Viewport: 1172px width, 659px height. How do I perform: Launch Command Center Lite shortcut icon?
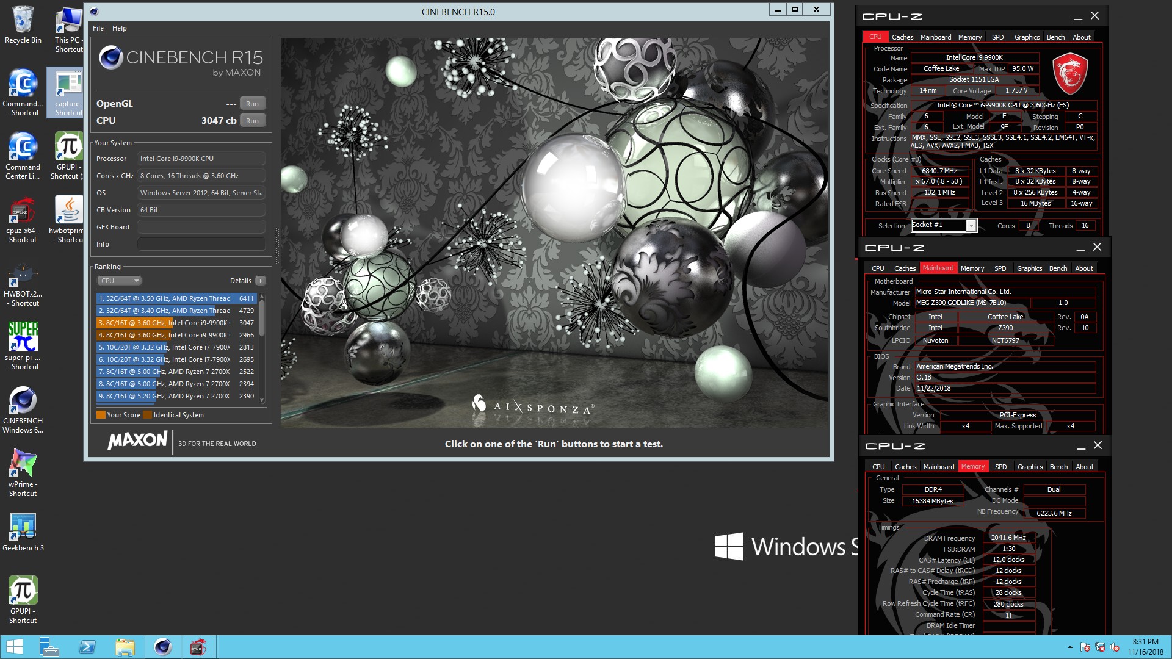point(23,156)
